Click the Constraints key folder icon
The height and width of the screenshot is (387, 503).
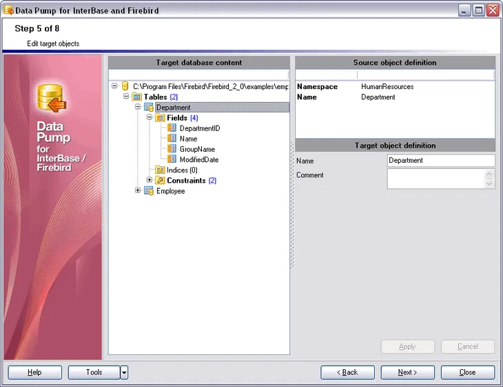point(160,180)
